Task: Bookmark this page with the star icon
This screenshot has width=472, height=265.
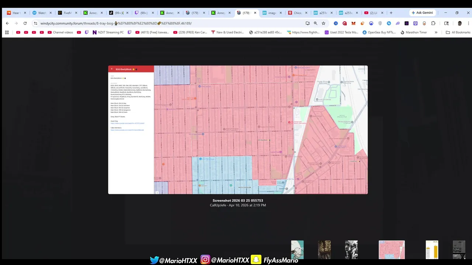Action: tap(323, 23)
